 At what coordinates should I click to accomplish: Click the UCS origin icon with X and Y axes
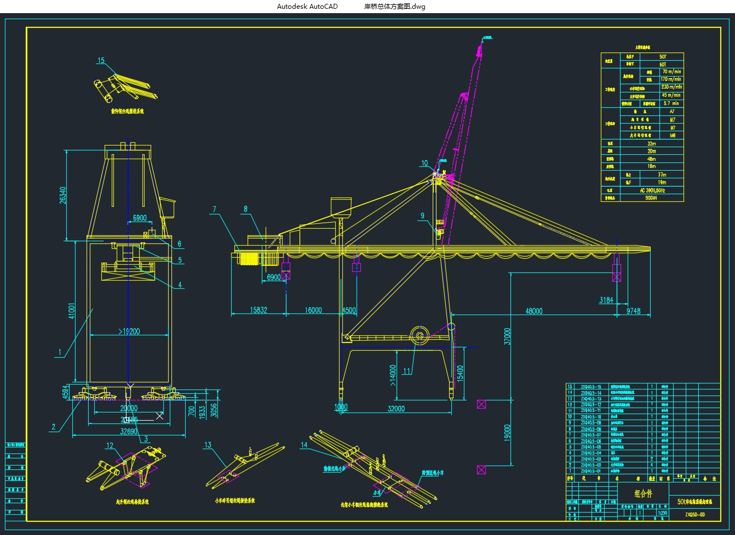pyautogui.click(x=127, y=420)
